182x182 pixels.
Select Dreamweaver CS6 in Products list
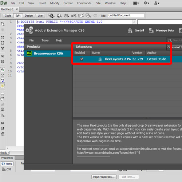(48, 54)
